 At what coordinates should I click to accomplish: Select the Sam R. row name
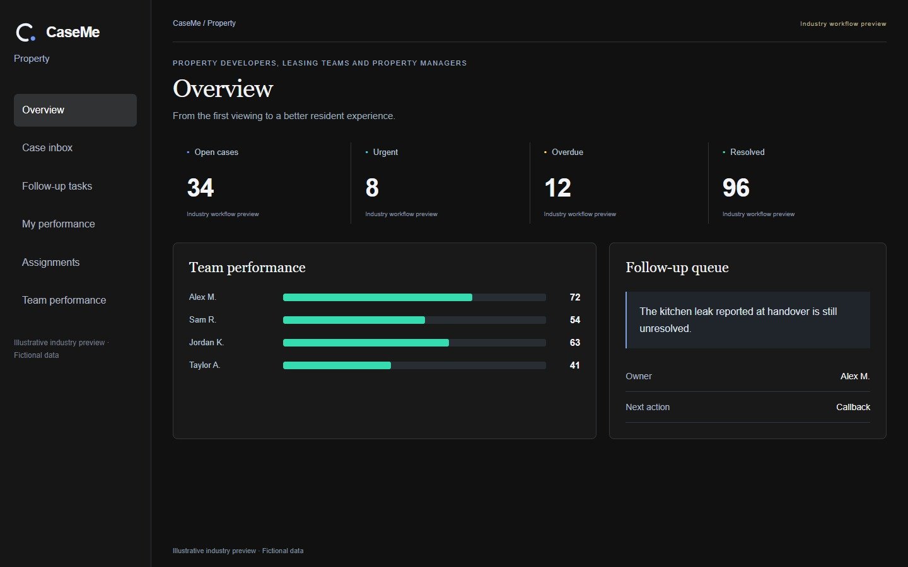pyautogui.click(x=202, y=320)
